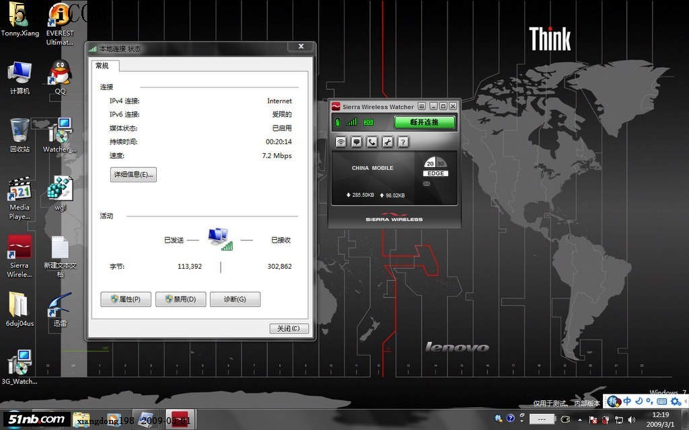Click bytes received value 302,862
Screen dimensions: 689x430
279,266
